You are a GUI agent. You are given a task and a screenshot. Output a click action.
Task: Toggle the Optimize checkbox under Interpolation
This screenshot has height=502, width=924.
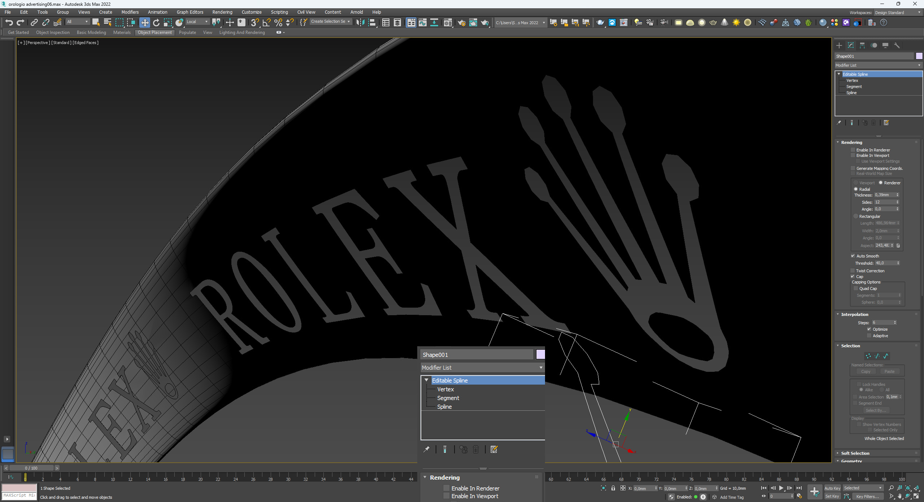(869, 329)
